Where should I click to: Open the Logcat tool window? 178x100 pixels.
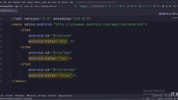(x=42, y=96)
